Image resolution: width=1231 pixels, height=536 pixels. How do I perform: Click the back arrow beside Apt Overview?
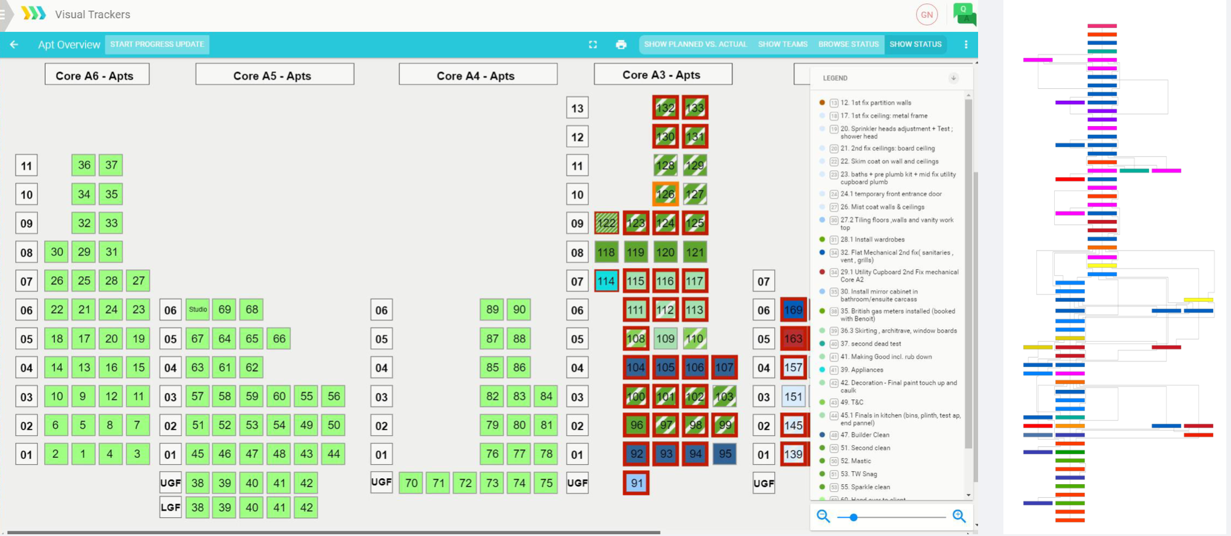14,44
